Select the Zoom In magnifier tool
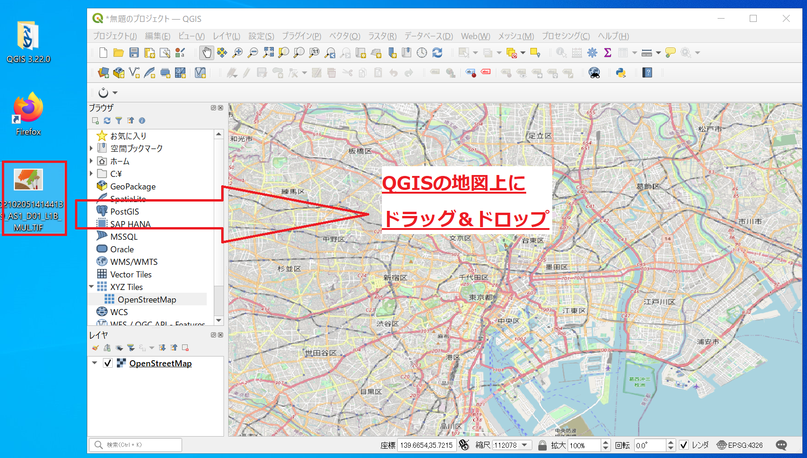Image resolution: width=807 pixels, height=458 pixels. (237, 53)
